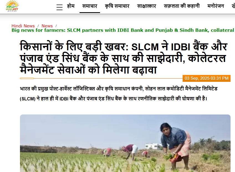
Task: Click the partially visible last nav item
Action: point(233,6)
